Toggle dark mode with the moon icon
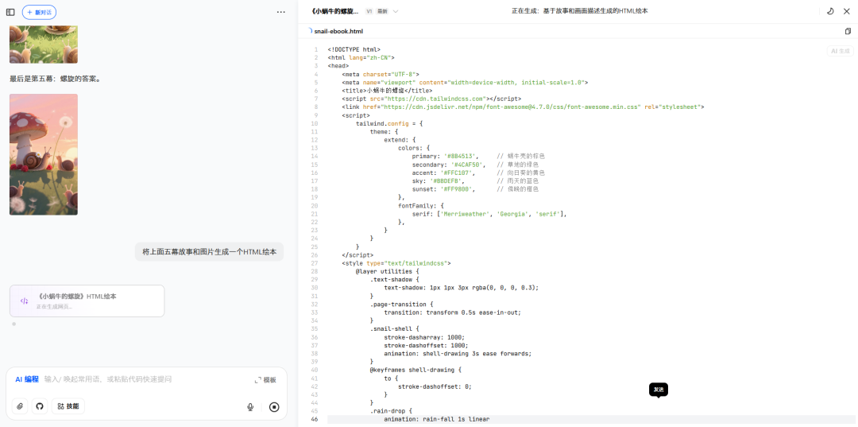Screen dimensions: 858x427 pyautogui.click(x=830, y=11)
